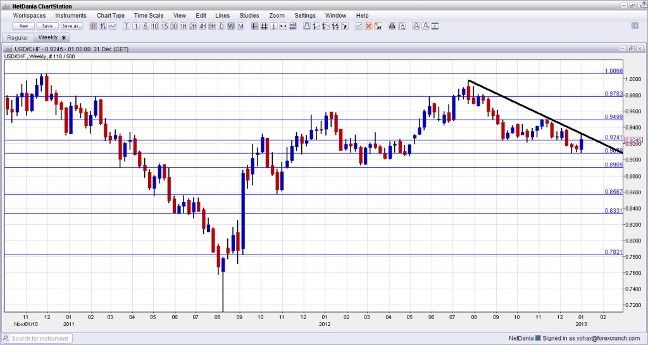Click the orange X delete line icon
The height and width of the screenshot is (345, 648).
click(x=368, y=26)
